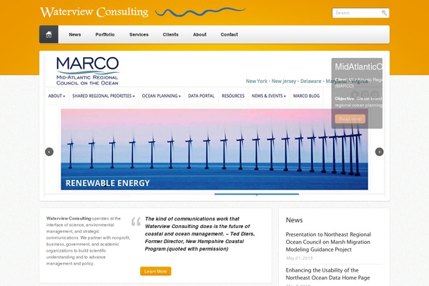Click 'OCEAN PLANNING' in slide image
Screen dimensions: 429x286
161,96
